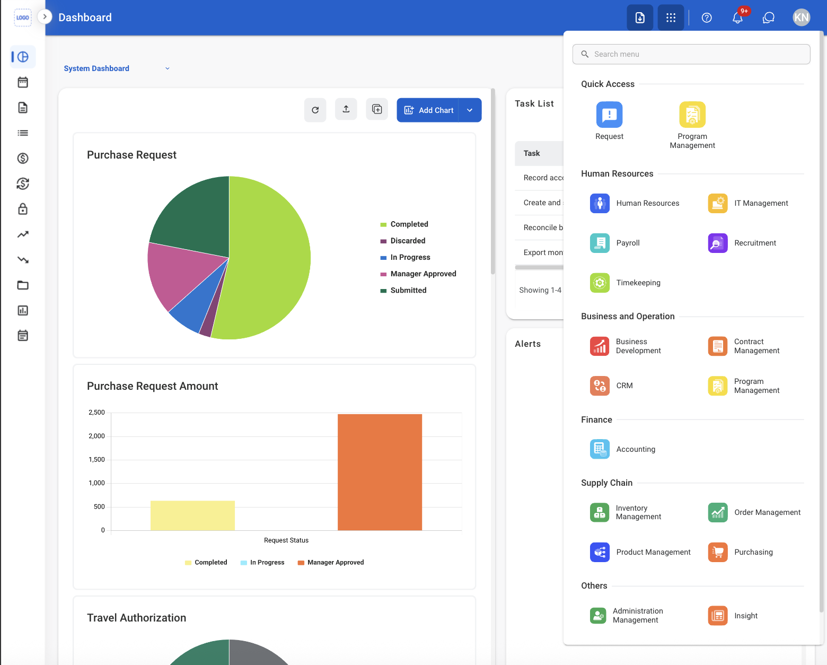Open Accounting module
The image size is (827, 665).
(623, 449)
